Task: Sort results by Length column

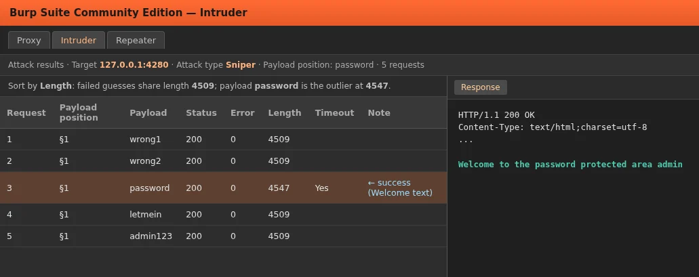Action: pos(285,112)
